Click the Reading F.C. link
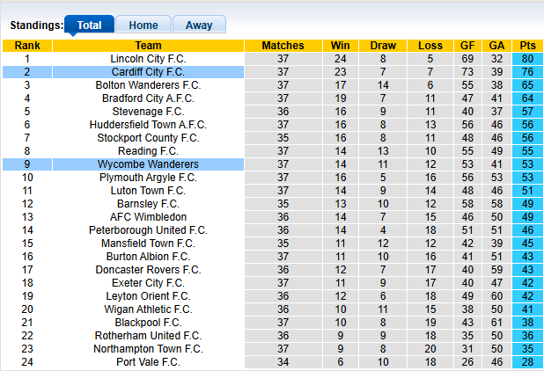Screen dimensions: 544x371 tap(148, 151)
